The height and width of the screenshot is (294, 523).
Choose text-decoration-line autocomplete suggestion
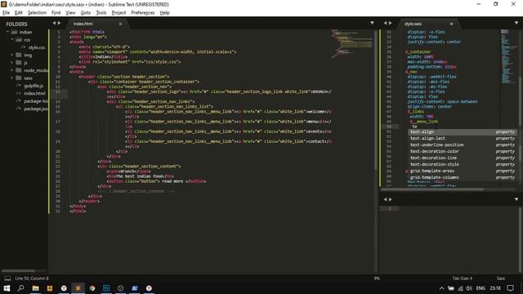(x=463, y=158)
